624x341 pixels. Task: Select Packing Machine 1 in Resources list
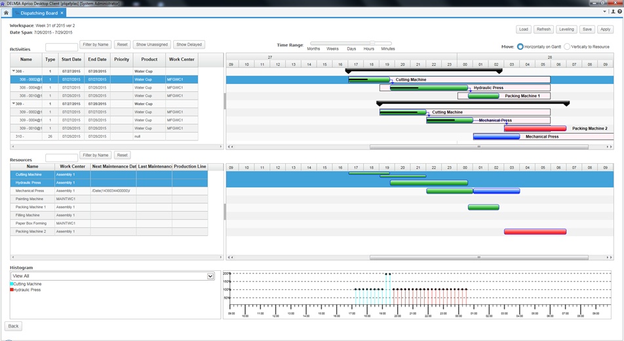109,207
